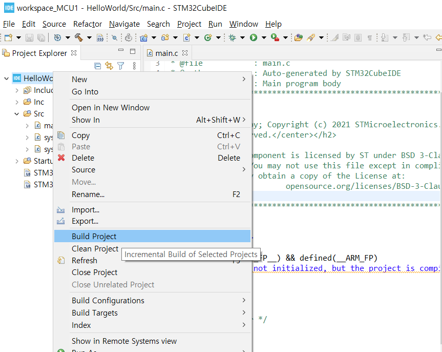Open Project Explorer View Menu dots
Screen dimensions: 442x352
tap(134, 66)
